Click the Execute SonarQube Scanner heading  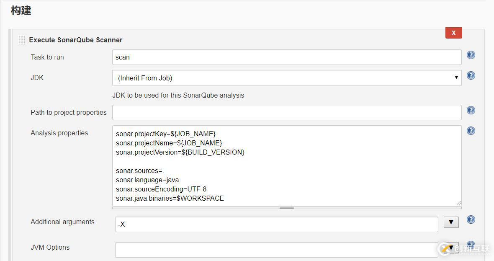click(76, 40)
